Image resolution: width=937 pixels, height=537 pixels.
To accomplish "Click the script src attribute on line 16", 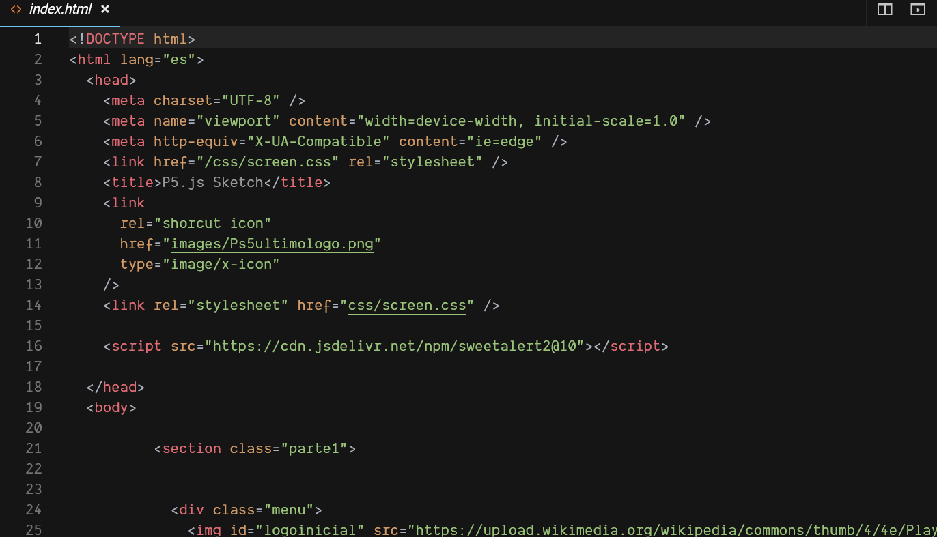I will (183, 346).
